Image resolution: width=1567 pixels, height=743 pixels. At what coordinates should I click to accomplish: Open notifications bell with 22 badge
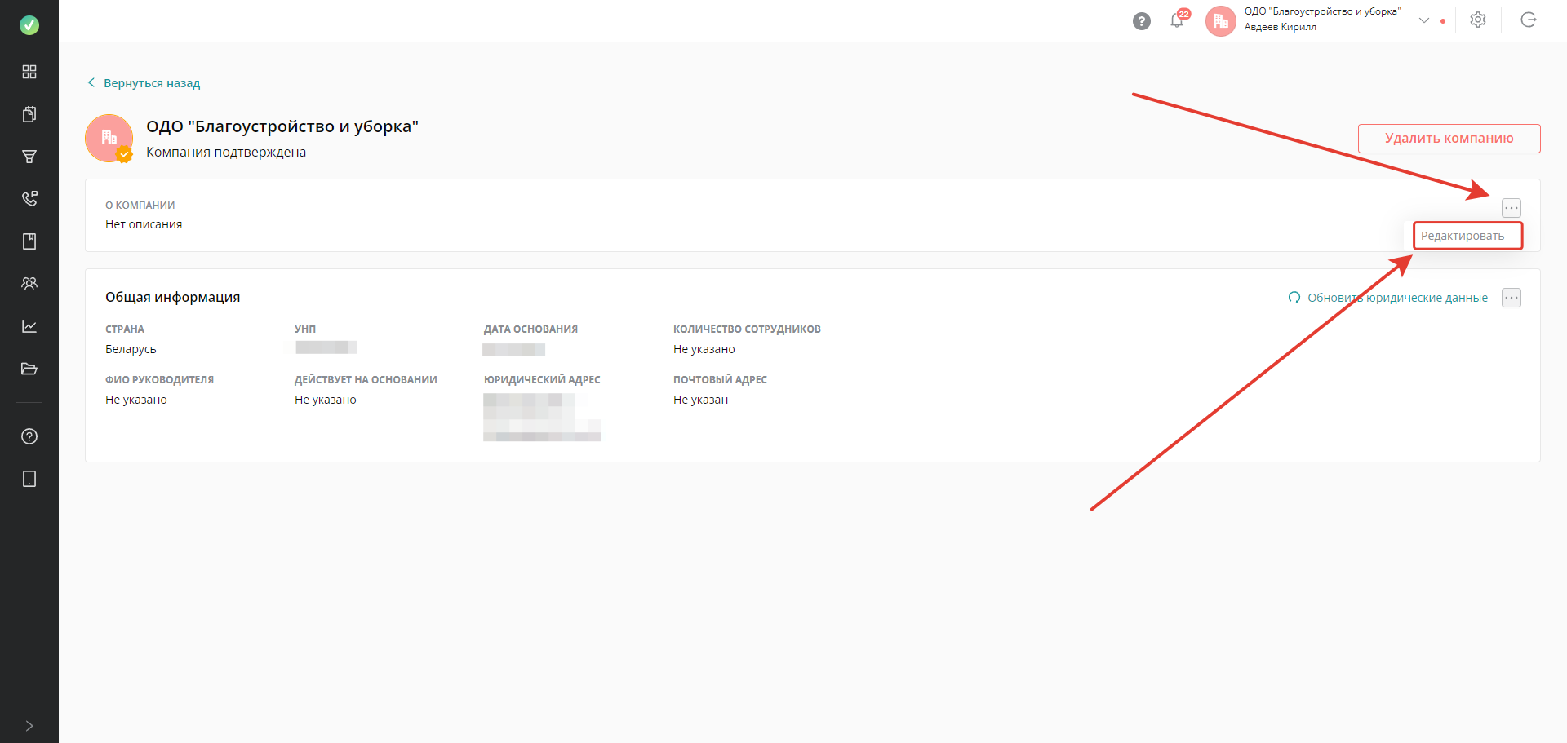tap(1178, 20)
